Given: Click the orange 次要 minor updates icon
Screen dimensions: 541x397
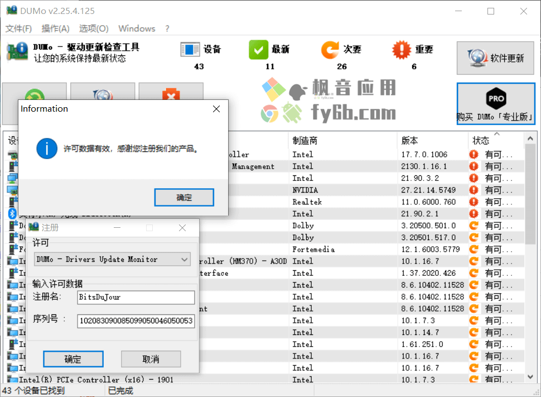Looking at the screenshot, I should click(330, 49).
